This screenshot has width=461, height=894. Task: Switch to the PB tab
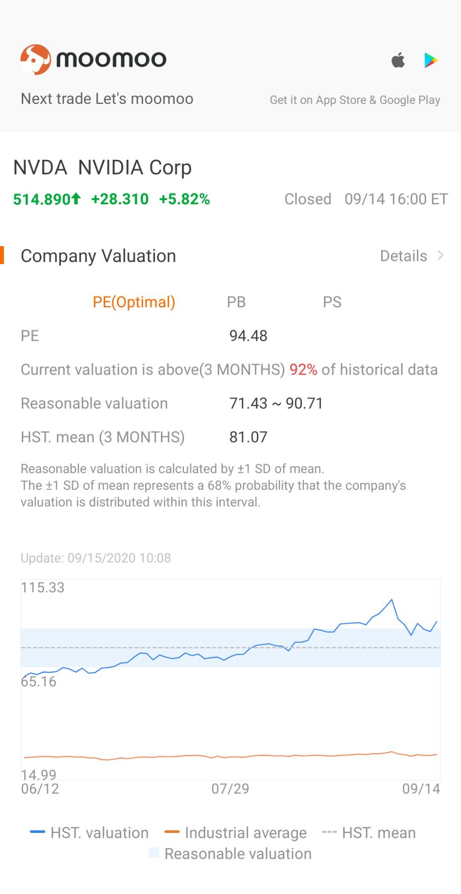coord(236,302)
